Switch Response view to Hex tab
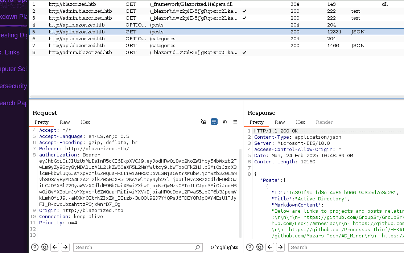Screen dimensions: 404x253 pos(301,122)
